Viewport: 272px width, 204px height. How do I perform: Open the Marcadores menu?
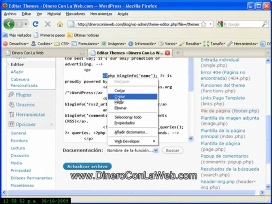[x=75, y=14]
